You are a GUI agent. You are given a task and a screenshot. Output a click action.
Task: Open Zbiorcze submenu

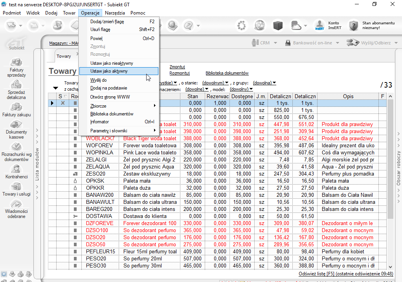click(x=119, y=106)
